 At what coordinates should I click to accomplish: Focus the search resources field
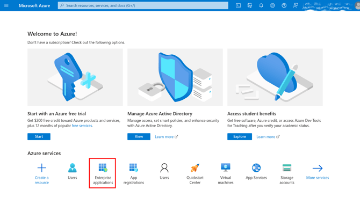143,5
